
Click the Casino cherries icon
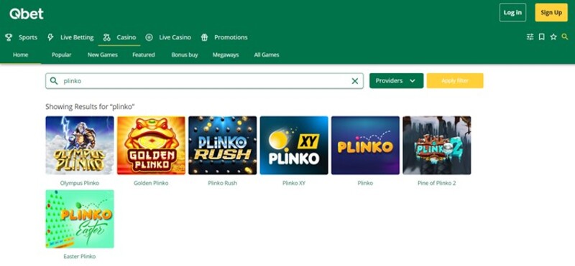pyautogui.click(x=106, y=37)
